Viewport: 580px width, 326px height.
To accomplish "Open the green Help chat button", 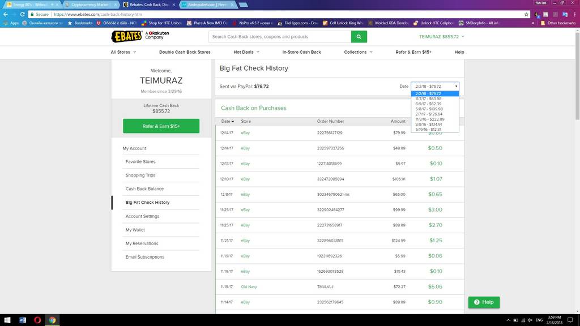I will click(484, 302).
